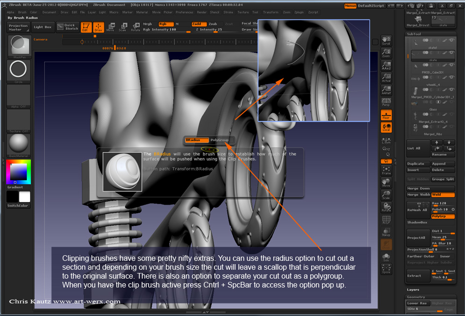Viewport: 465px width, 316px height.
Task: Enable AAx2 antialiased zoom
Action: 386,65
